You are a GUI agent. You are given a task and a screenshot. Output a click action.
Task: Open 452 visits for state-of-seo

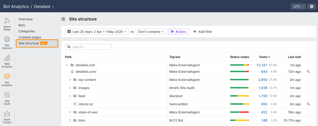click(x=264, y=112)
